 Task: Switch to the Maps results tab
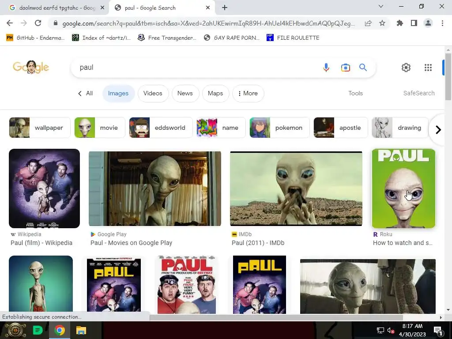click(215, 94)
